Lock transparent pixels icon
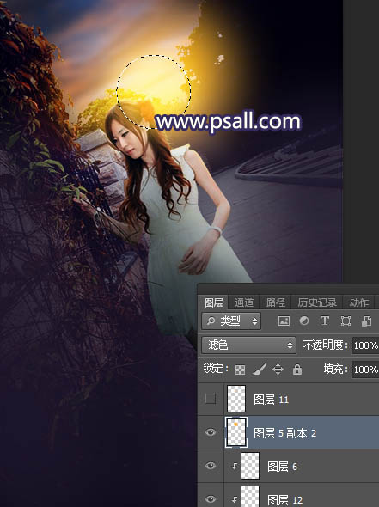Image resolution: width=379 pixels, height=507 pixels. click(240, 370)
